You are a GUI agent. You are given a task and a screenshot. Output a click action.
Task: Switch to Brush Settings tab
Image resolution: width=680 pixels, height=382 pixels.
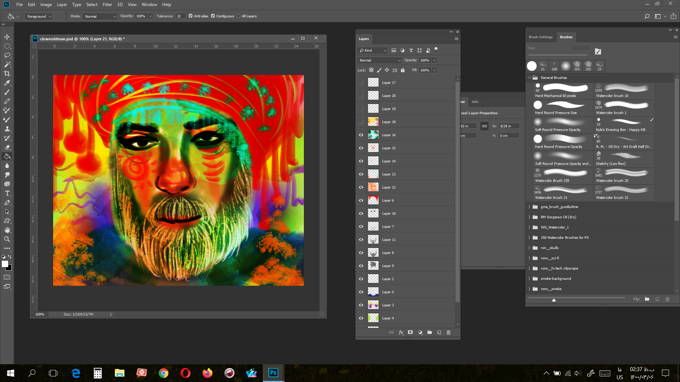[x=540, y=37]
